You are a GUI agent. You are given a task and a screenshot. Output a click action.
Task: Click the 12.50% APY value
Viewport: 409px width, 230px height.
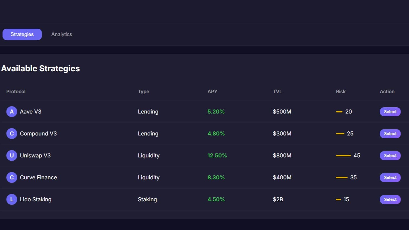(217, 156)
